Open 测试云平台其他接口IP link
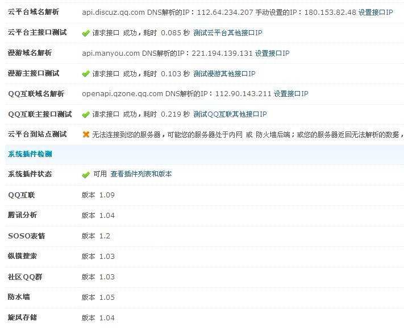The height and width of the screenshot is (334, 404). 228,33
